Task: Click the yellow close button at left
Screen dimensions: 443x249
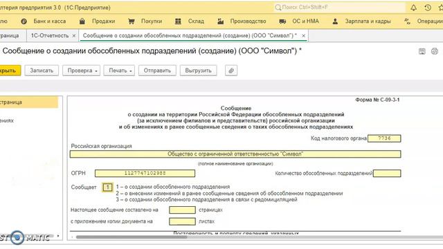Action: tap(10, 71)
